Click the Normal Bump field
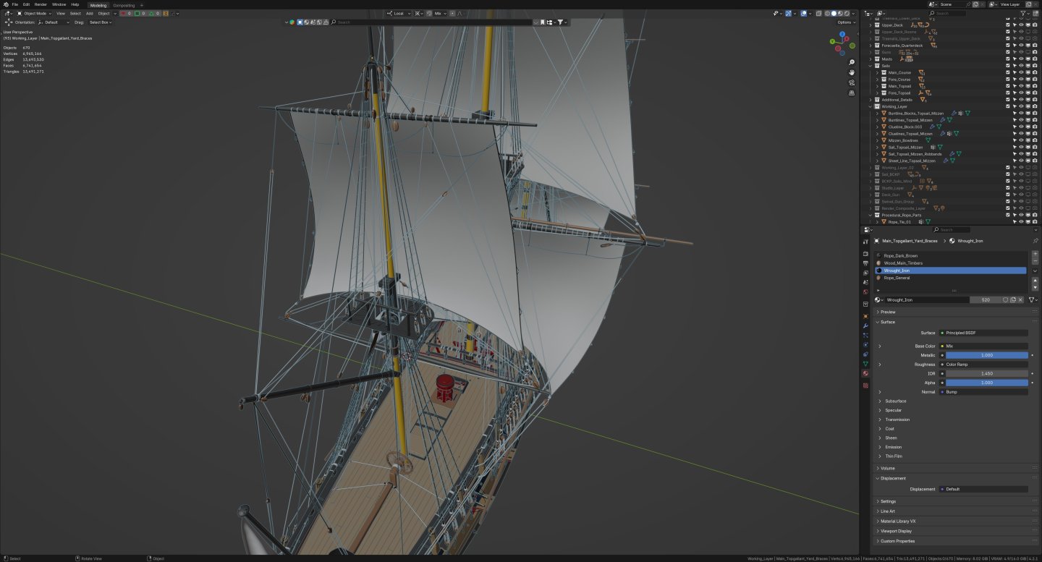The width and height of the screenshot is (1042, 562). coord(983,392)
